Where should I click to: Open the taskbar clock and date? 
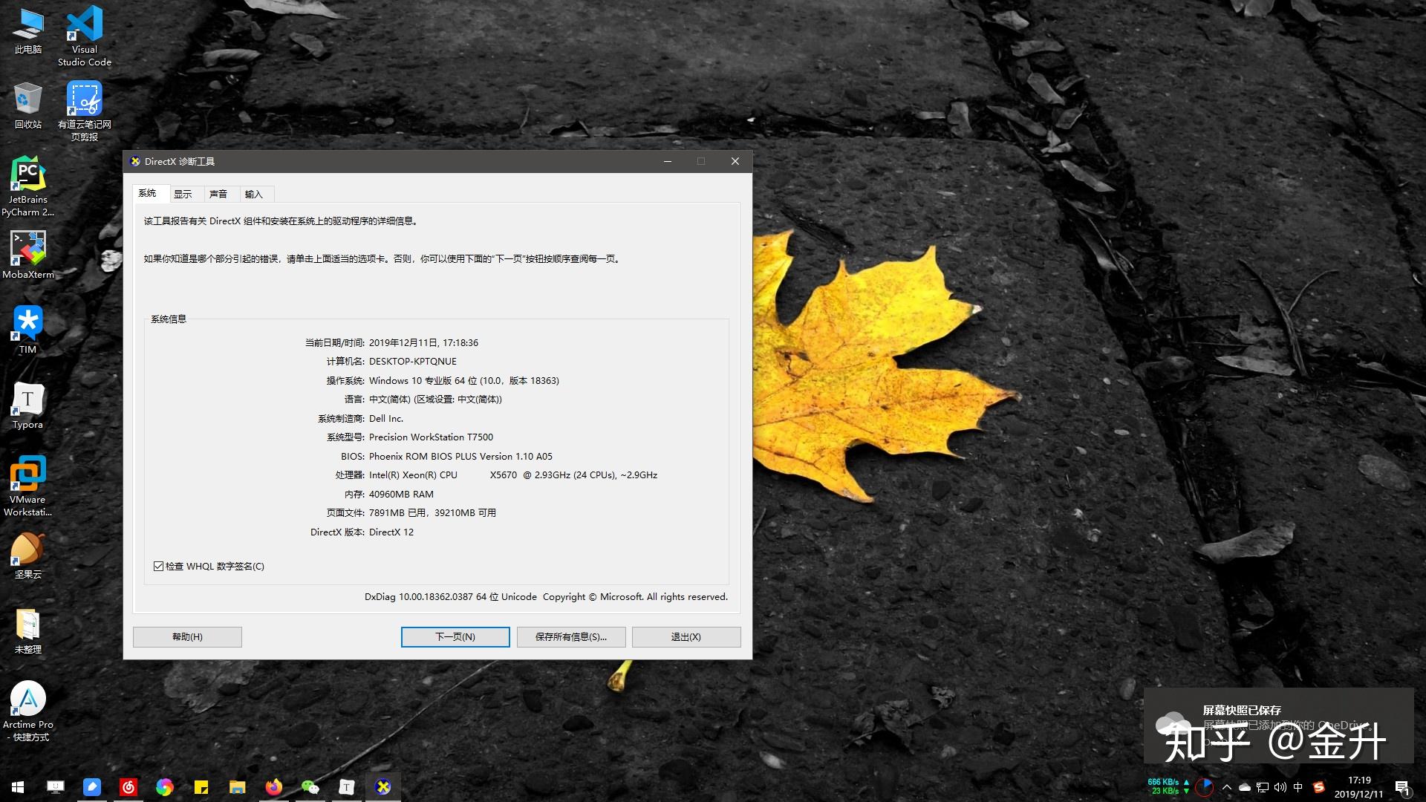coord(1358,787)
